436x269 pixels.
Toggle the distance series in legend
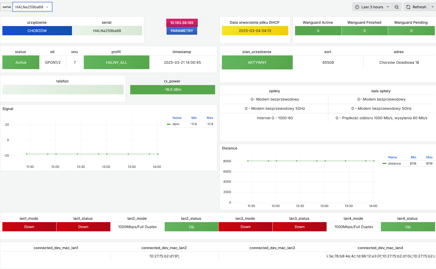(x=394, y=164)
